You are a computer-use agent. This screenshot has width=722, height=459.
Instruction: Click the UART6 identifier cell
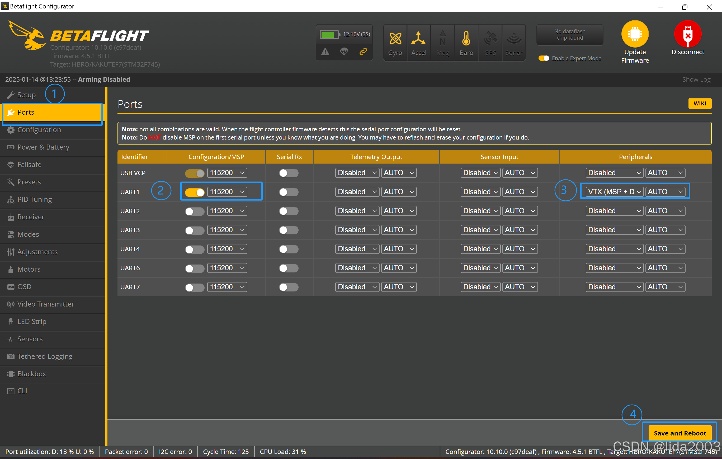coord(142,268)
